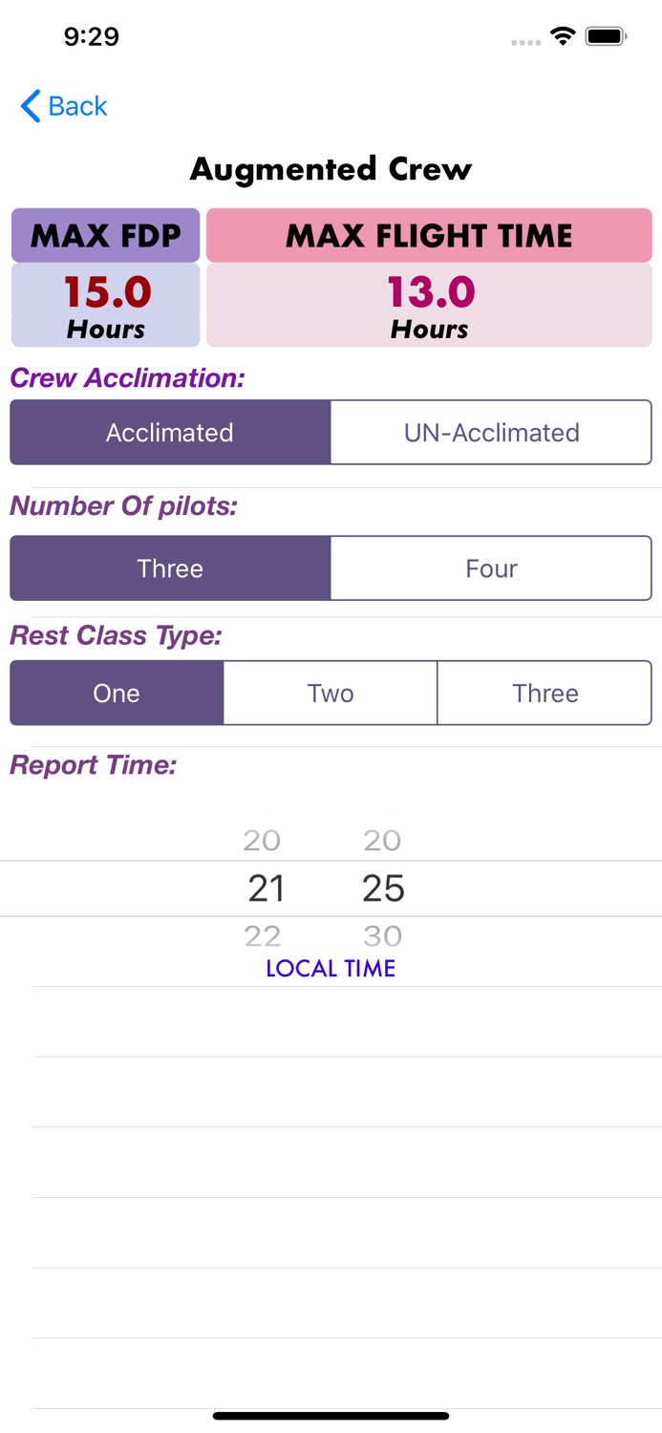Choose Rest Class Type Two
Image resolution: width=662 pixels, height=1433 pixels.
331,693
